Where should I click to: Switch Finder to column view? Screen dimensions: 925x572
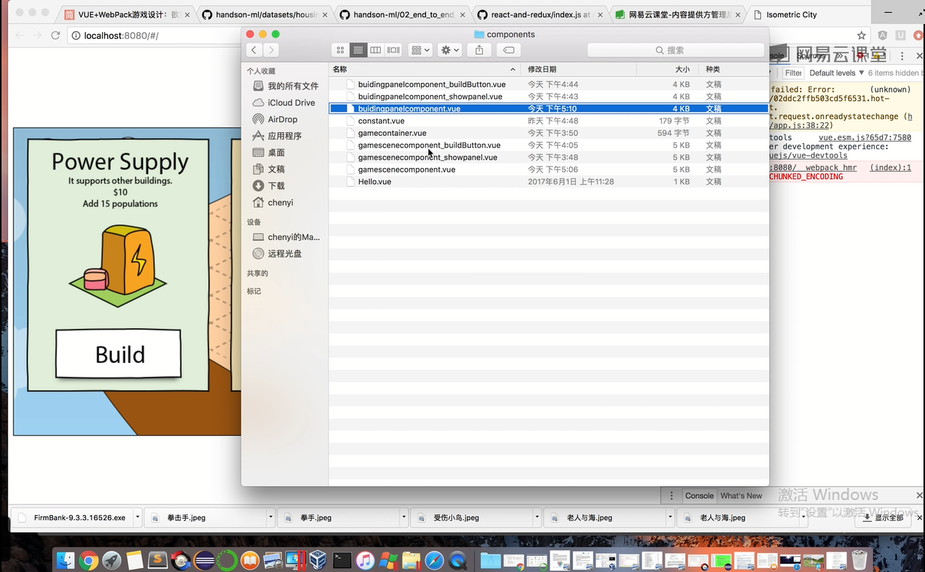click(376, 49)
